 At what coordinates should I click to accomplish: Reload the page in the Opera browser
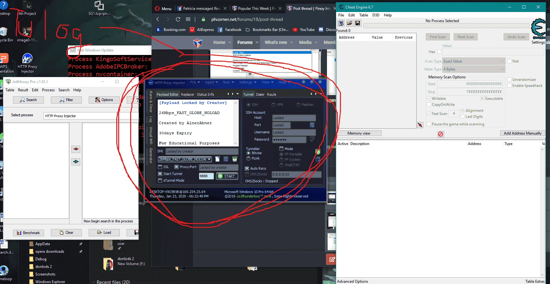point(178,19)
